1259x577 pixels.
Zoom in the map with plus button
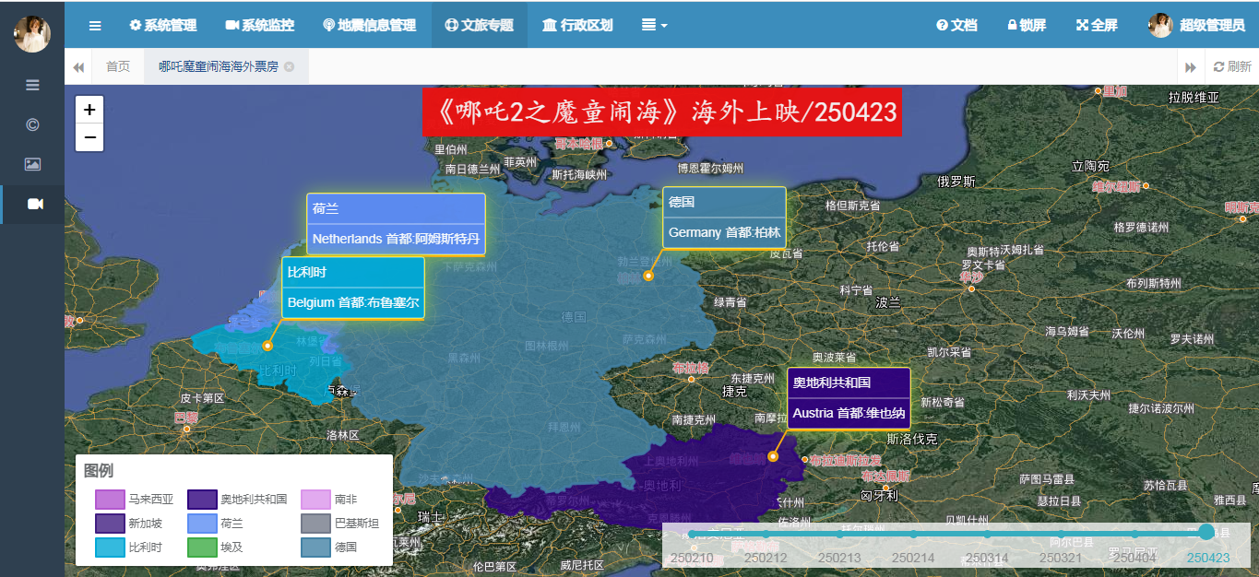89,109
